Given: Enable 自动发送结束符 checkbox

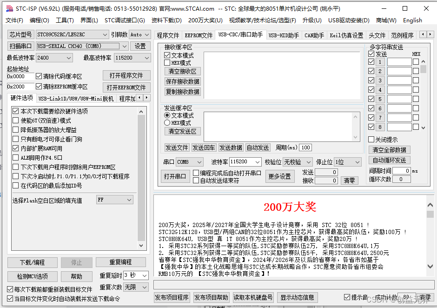Looking at the screenshot, I should pyautogui.click(x=196, y=181).
